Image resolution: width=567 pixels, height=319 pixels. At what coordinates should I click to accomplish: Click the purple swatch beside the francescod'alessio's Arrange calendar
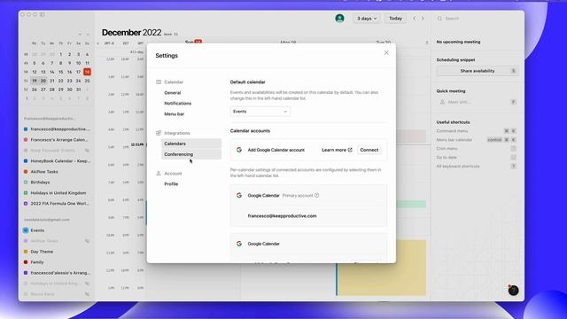pos(26,273)
